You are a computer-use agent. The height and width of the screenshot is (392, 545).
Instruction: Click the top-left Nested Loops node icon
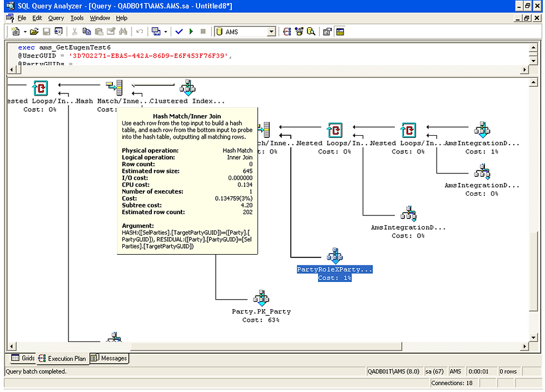40,88
